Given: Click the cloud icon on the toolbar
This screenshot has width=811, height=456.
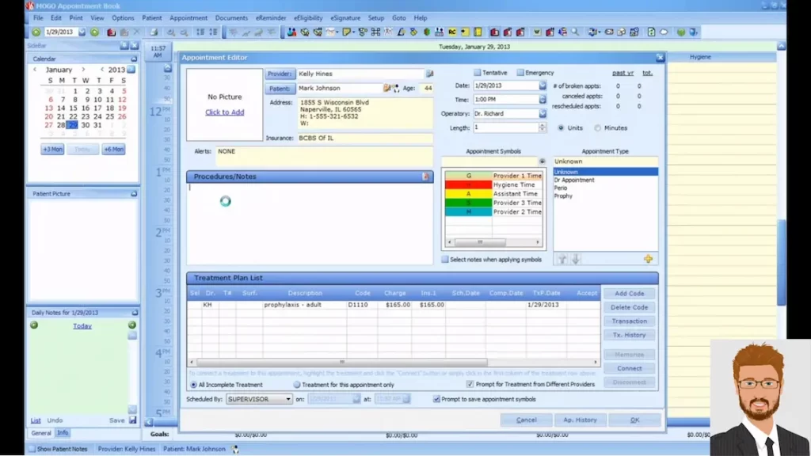Looking at the screenshot, I should [x=664, y=32].
